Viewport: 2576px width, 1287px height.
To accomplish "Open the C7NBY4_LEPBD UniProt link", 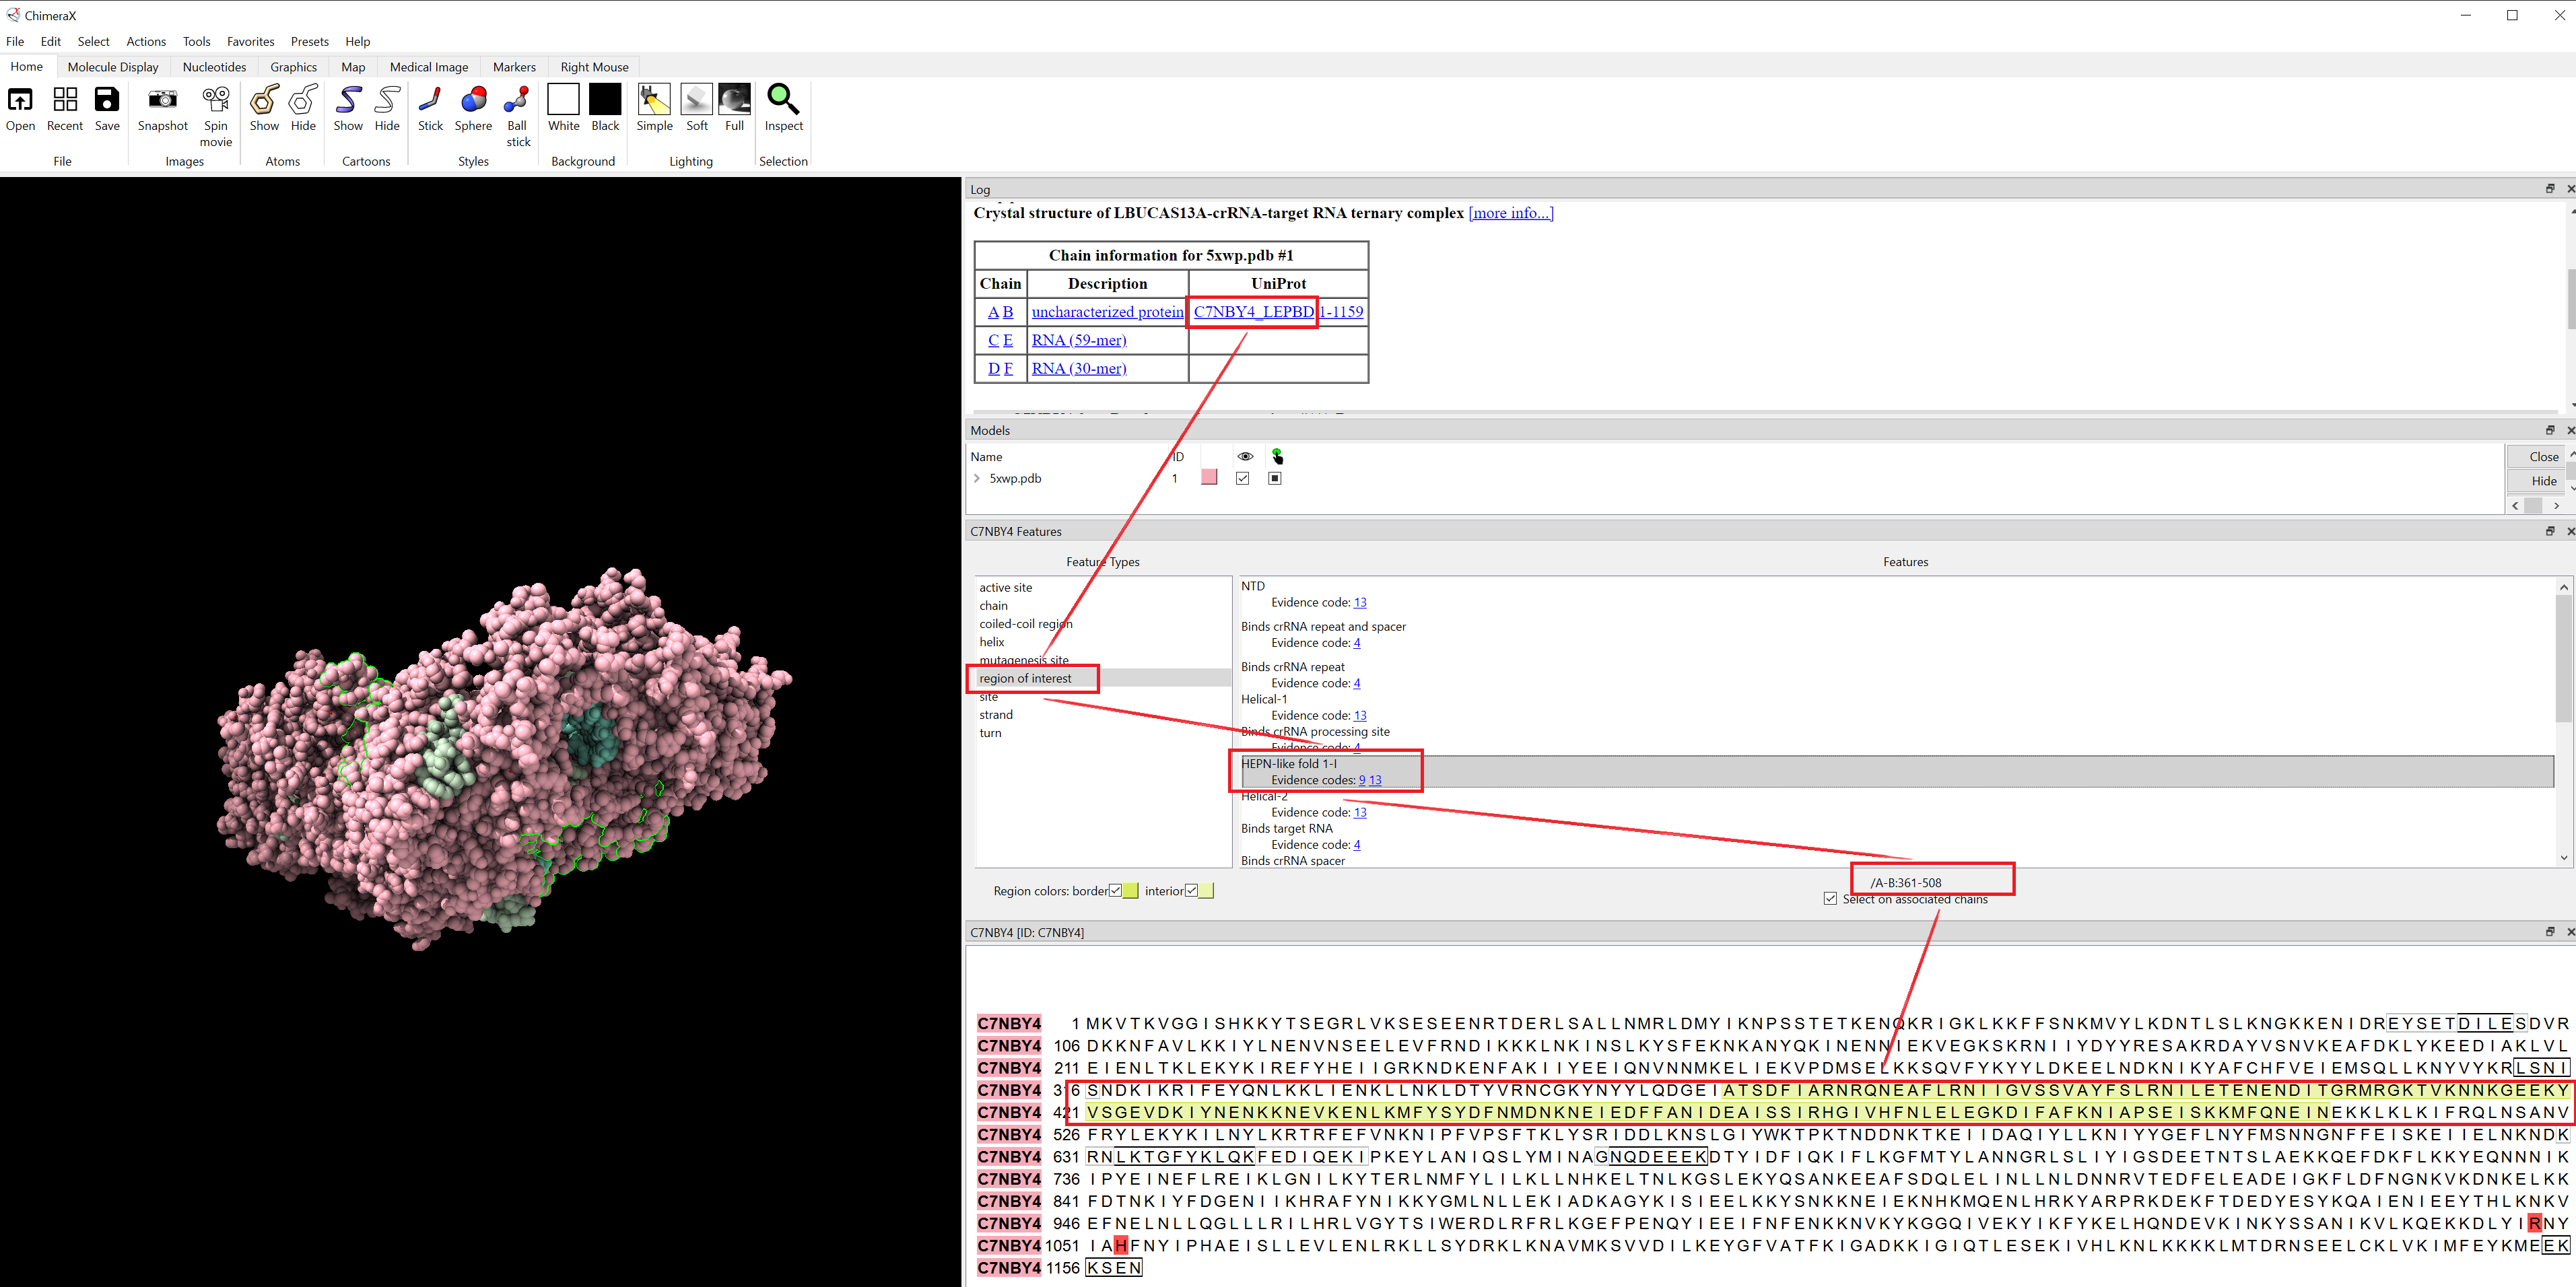I will point(1253,312).
